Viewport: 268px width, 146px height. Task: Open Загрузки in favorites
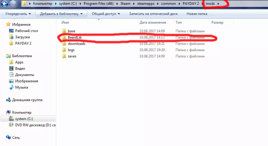pos(22,37)
